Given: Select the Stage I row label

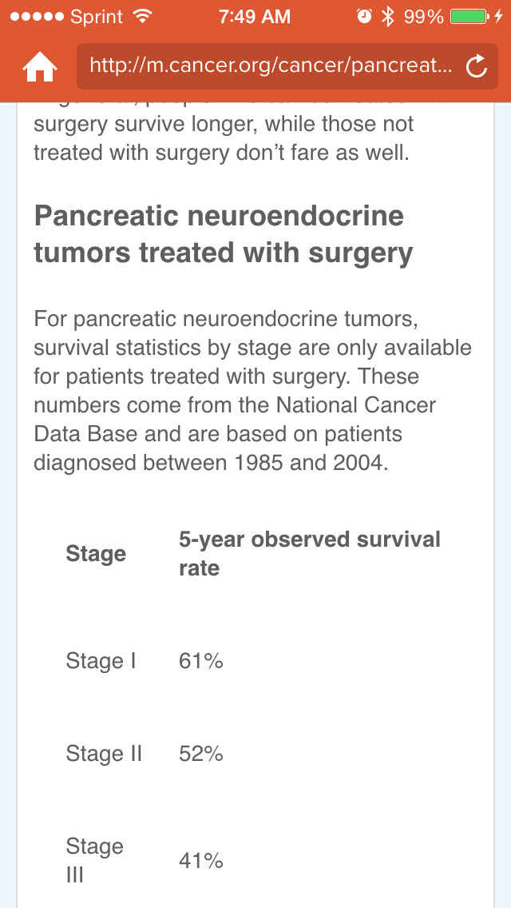Looking at the screenshot, I should (x=101, y=661).
